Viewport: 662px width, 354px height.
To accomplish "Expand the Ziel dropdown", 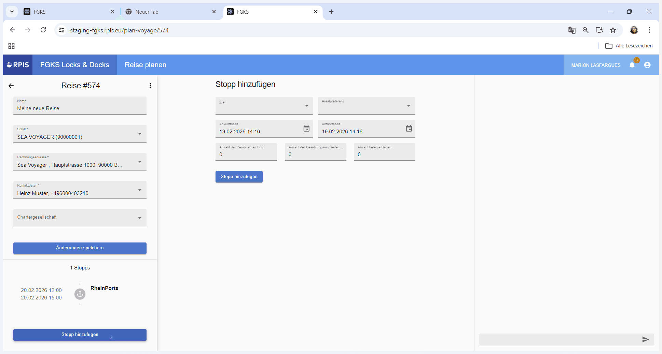I will pyautogui.click(x=264, y=106).
